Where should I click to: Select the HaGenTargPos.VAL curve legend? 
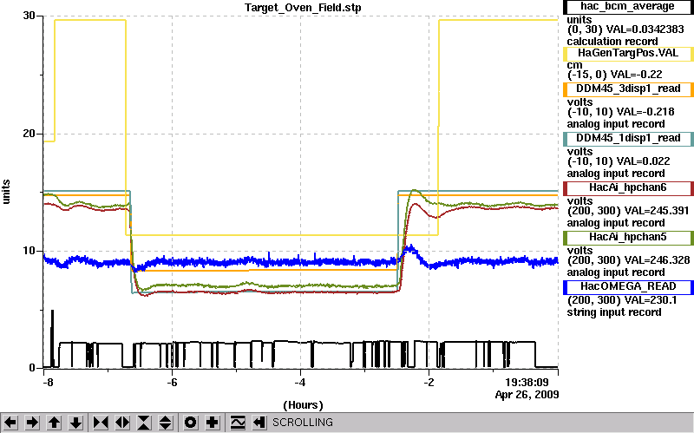628,54
